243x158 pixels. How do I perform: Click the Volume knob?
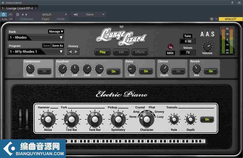click(x=207, y=46)
